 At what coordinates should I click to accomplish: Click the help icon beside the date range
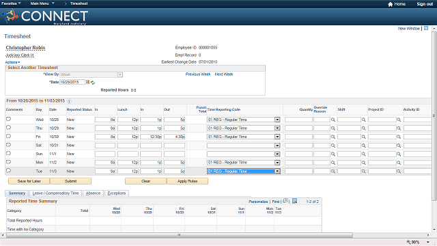click(x=69, y=101)
